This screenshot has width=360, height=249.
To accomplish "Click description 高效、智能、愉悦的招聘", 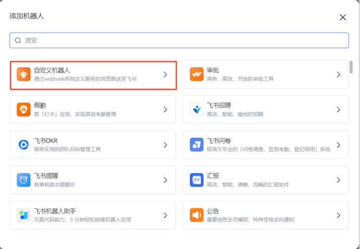I will 235,114.
